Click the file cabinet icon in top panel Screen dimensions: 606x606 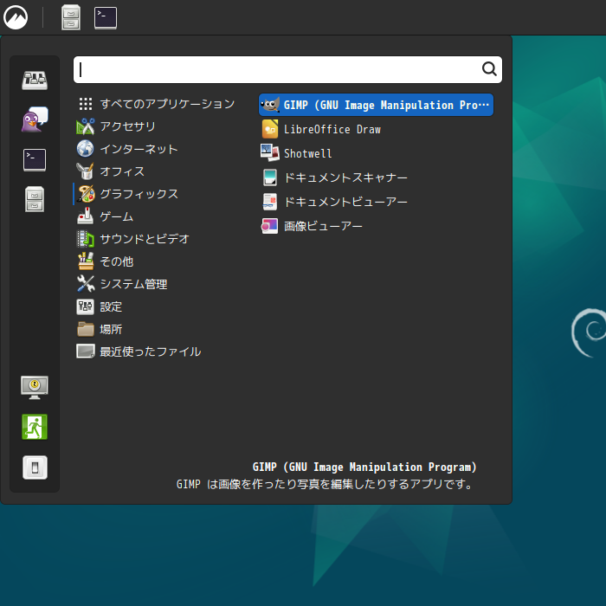[x=71, y=17]
